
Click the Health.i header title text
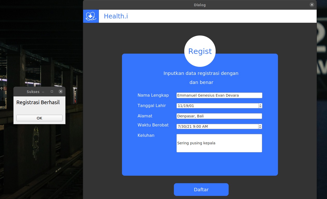[116, 16]
